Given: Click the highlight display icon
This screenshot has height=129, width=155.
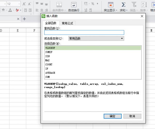Looking at the screenshot, I should tap(111, 5).
